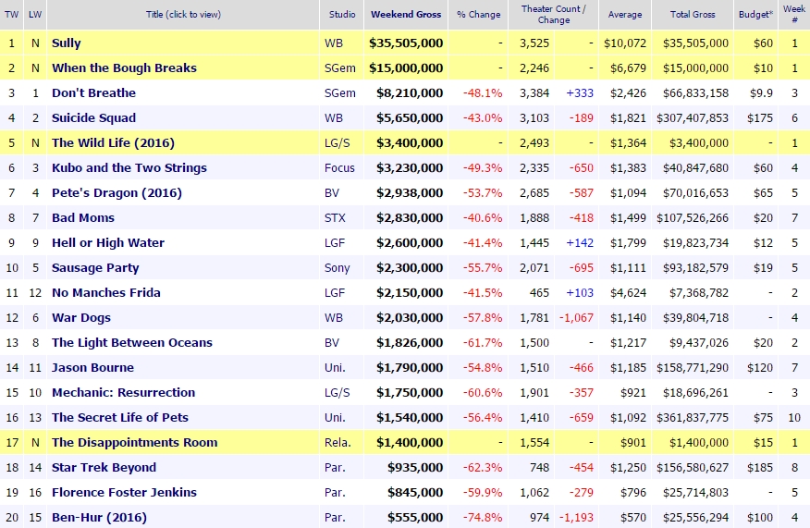
Task: Click Sony studio for Sausage Party
Action: pos(337,267)
